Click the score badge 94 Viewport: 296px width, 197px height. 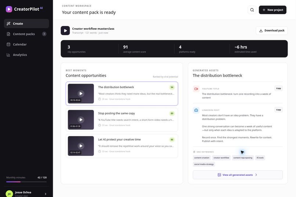coord(172,87)
